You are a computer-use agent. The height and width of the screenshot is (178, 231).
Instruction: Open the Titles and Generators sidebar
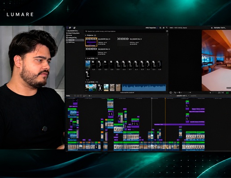click(x=74, y=28)
